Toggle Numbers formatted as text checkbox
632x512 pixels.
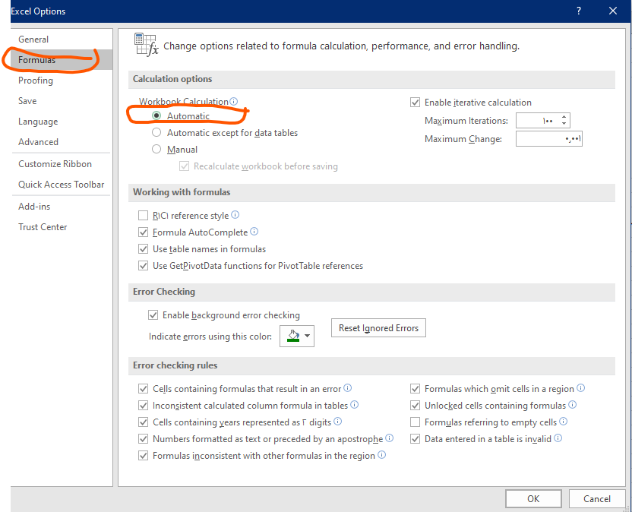(143, 438)
